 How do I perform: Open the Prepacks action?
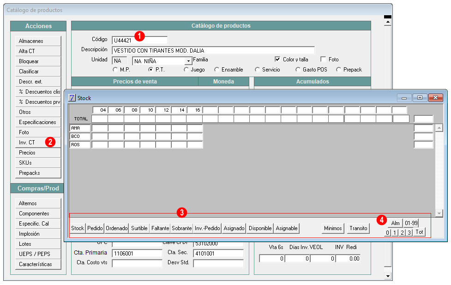tap(38, 173)
